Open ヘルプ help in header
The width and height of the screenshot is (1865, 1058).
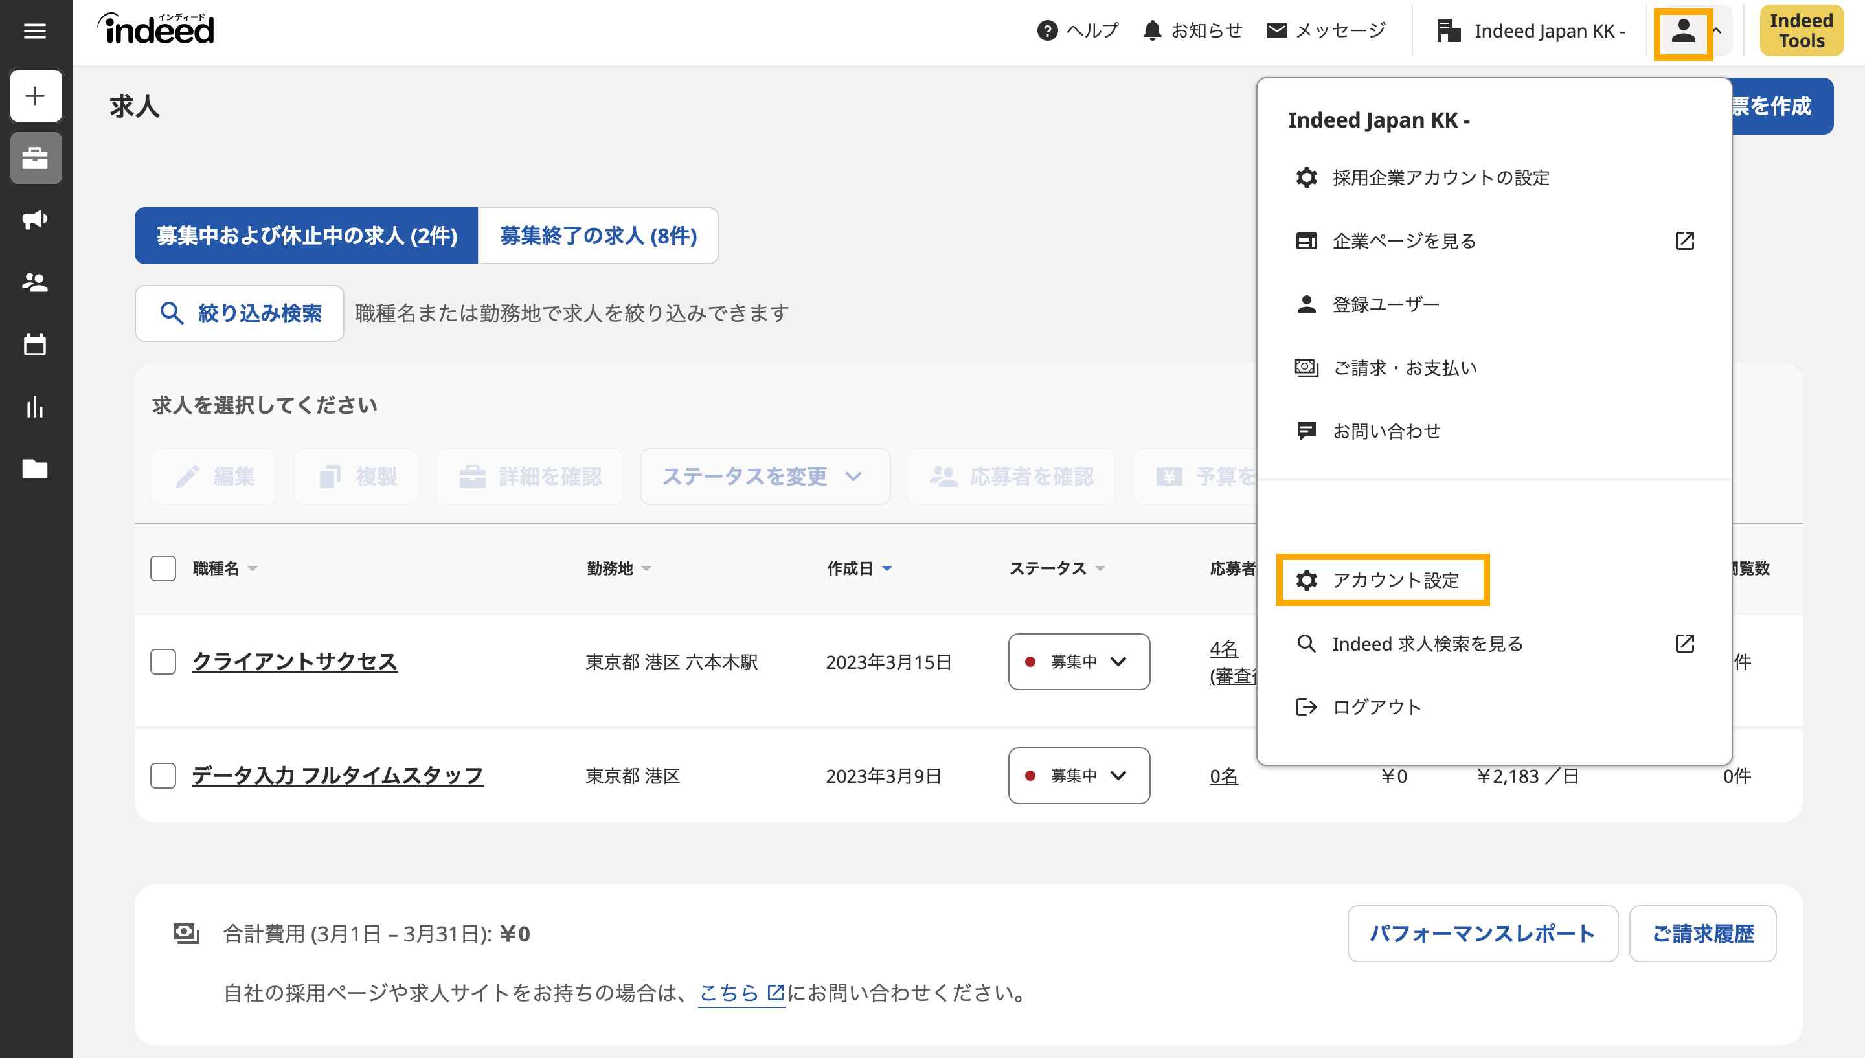[x=1078, y=30]
